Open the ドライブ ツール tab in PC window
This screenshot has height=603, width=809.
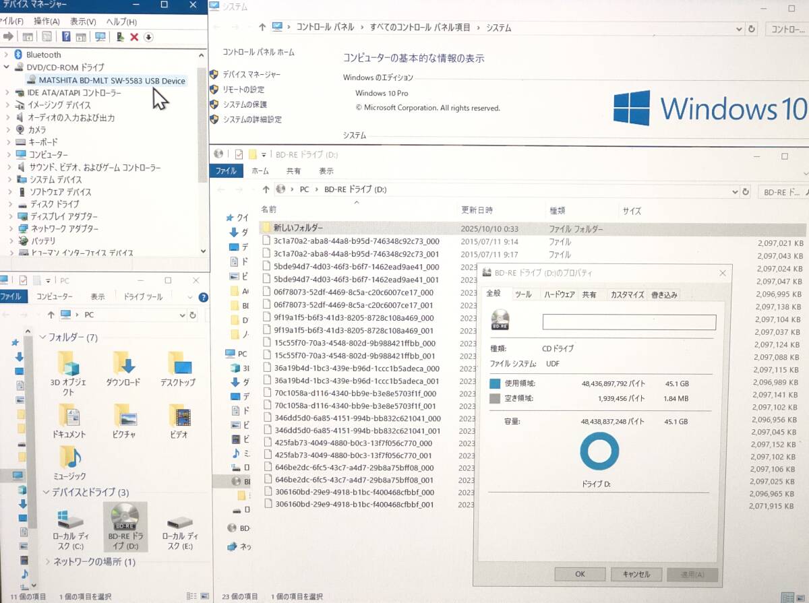tap(142, 296)
